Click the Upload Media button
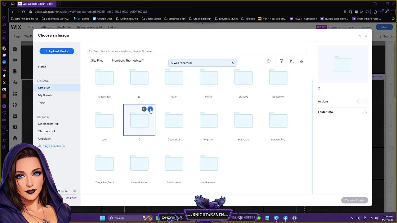The height and width of the screenshot is (223, 397). (x=57, y=51)
